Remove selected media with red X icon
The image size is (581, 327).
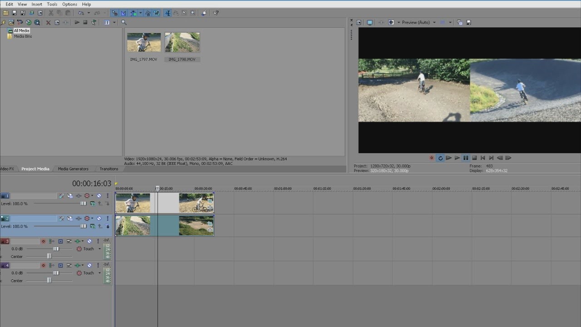tap(48, 22)
